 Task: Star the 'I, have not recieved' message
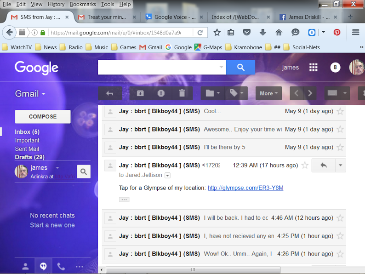[340, 236]
